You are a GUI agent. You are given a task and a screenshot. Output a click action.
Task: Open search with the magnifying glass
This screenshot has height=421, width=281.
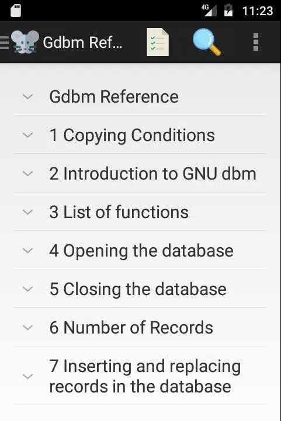tap(207, 42)
